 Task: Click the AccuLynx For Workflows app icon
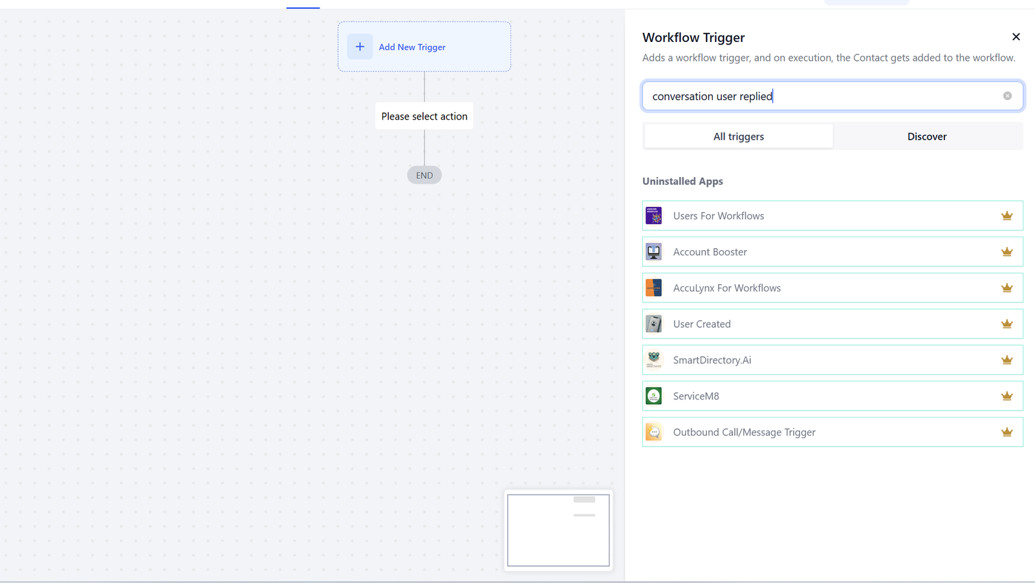pos(653,288)
